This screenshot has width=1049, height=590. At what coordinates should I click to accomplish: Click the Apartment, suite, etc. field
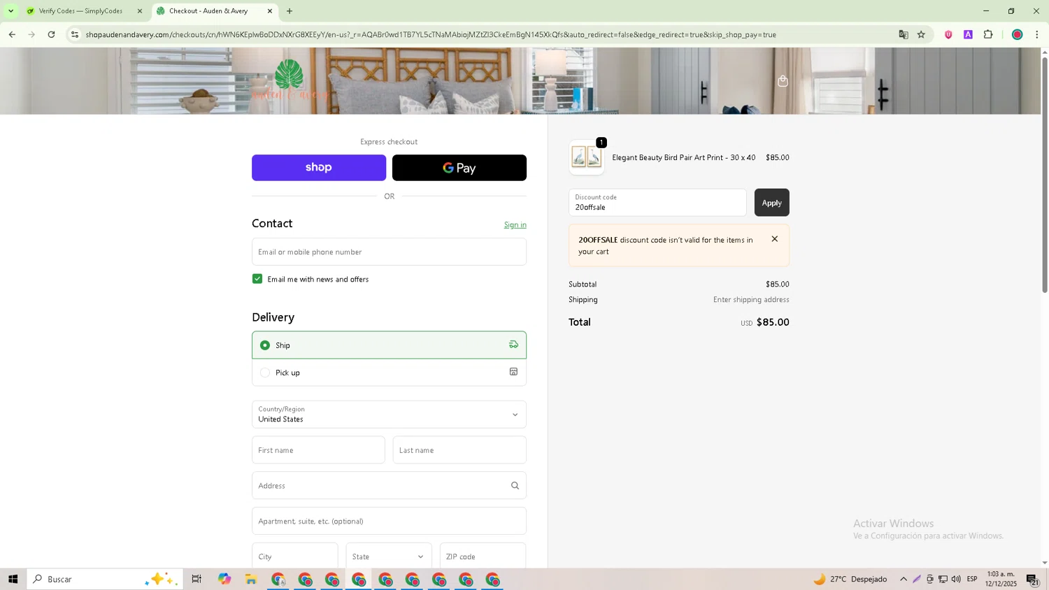pyautogui.click(x=389, y=521)
